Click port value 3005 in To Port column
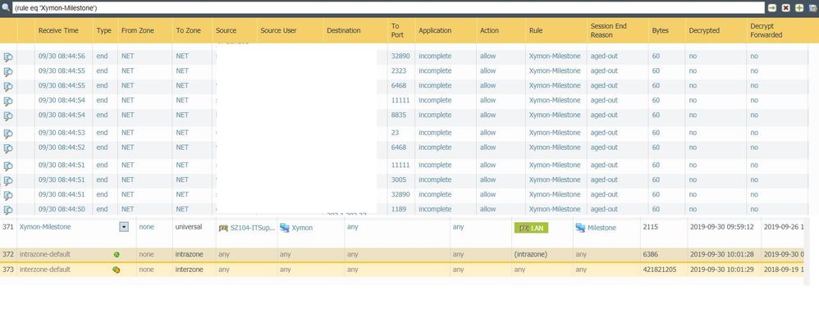819x318 pixels. pyautogui.click(x=398, y=179)
